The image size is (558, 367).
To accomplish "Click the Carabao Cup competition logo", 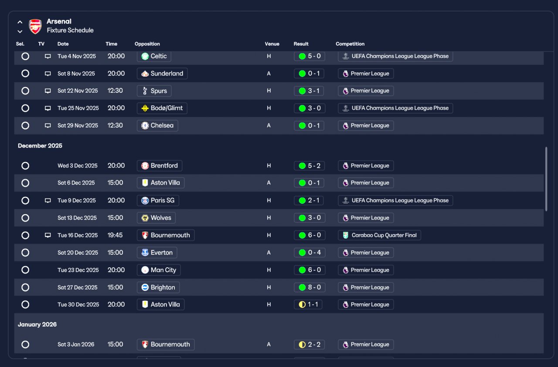I will tap(346, 235).
